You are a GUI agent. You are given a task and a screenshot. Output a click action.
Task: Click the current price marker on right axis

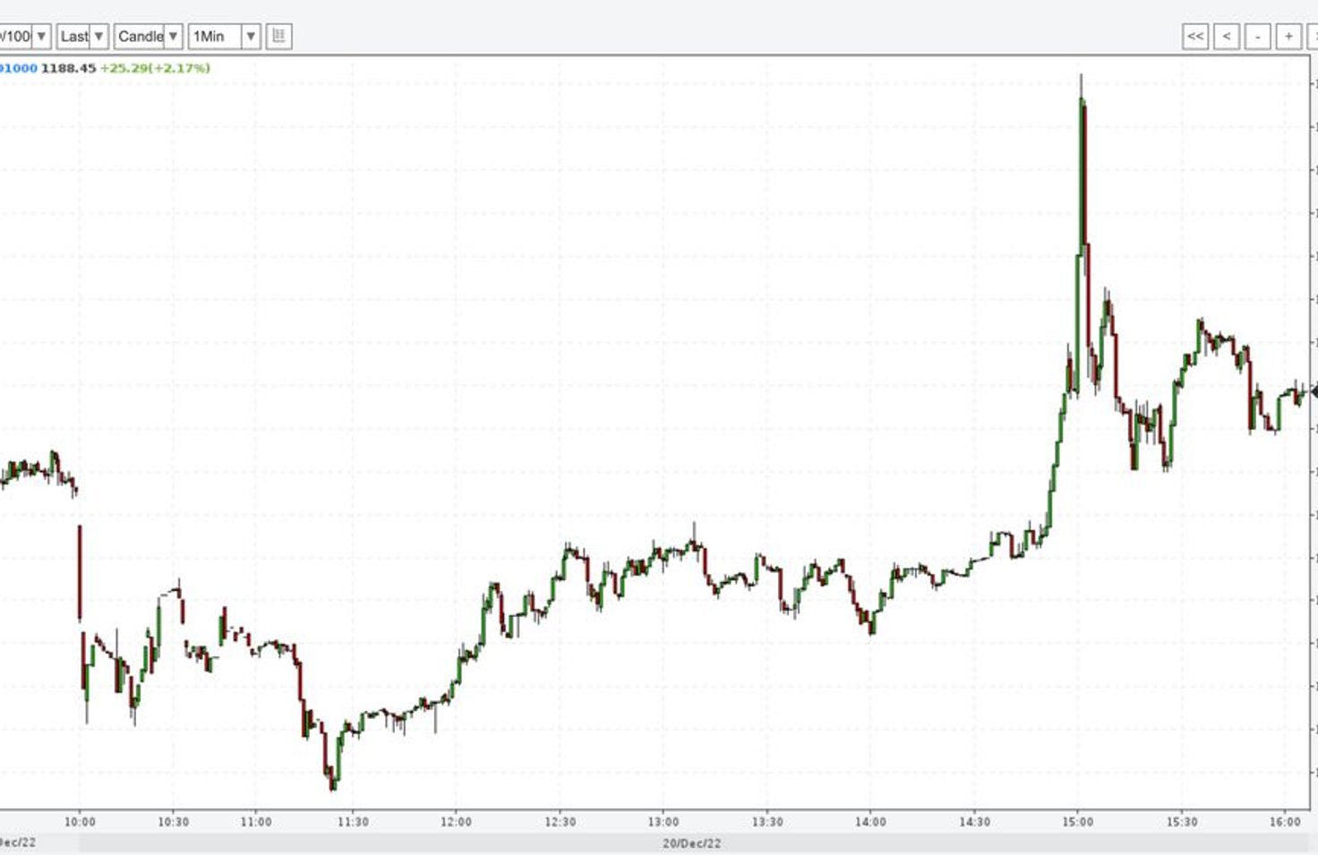click(1314, 391)
